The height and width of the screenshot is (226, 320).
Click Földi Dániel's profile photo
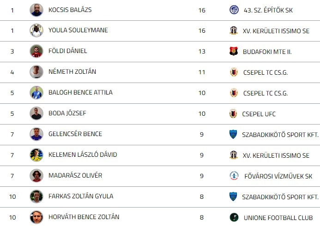pyautogui.click(x=36, y=51)
